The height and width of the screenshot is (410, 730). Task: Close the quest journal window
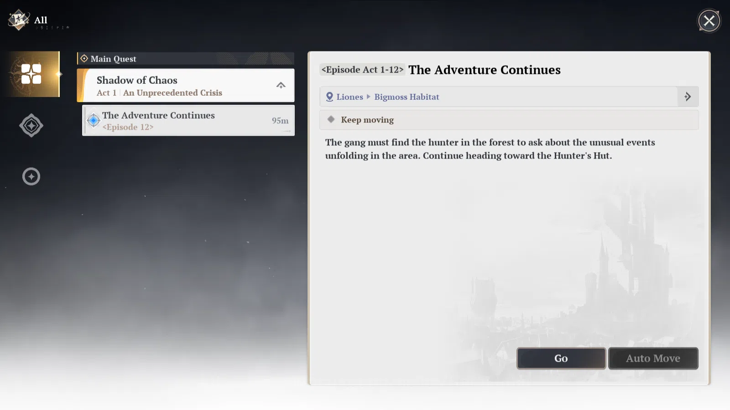(x=709, y=20)
